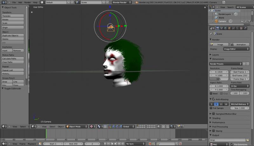Open the Object Mode dropdown
The height and width of the screenshot is (146, 254).
[x=77, y=126]
